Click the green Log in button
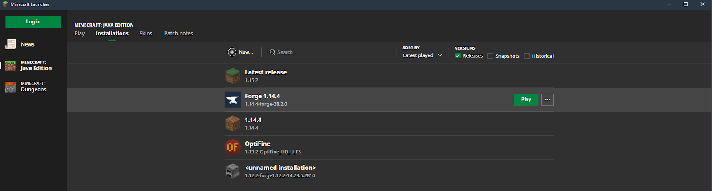The width and height of the screenshot is (712, 191). pyautogui.click(x=33, y=22)
